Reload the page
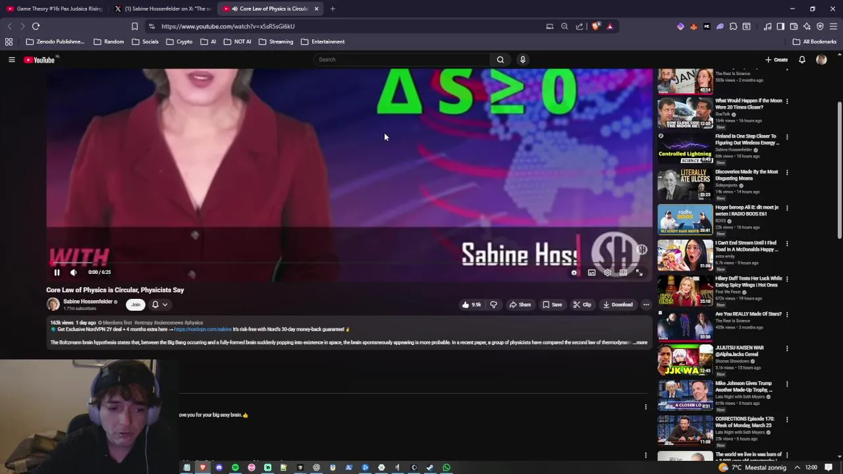The image size is (843, 474). click(x=36, y=26)
